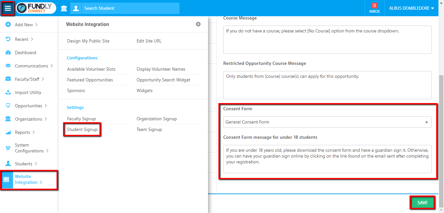The width and height of the screenshot is (444, 213).
Task: Expand the Opportunities menu
Action: [31, 106]
